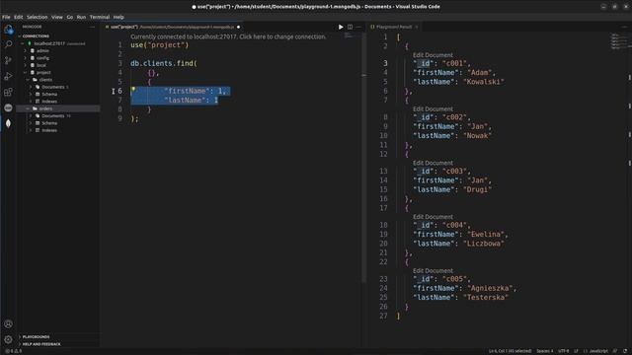The height and width of the screenshot is (355, 632).
Task: Open the MongoDB leaf view in activity bar
Action: (x=8, y=123)
